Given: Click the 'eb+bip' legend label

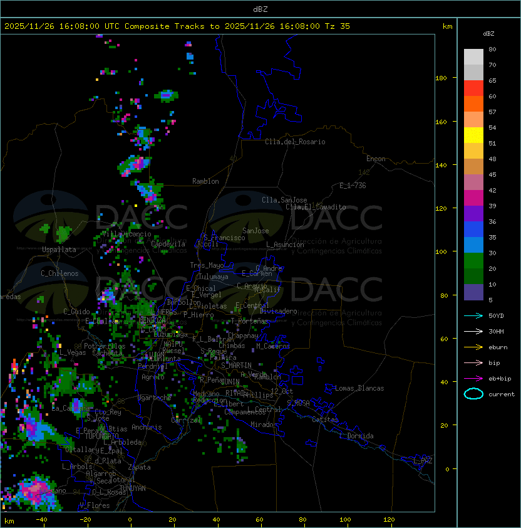Looking at the screenshot, I should coord(500,379).
